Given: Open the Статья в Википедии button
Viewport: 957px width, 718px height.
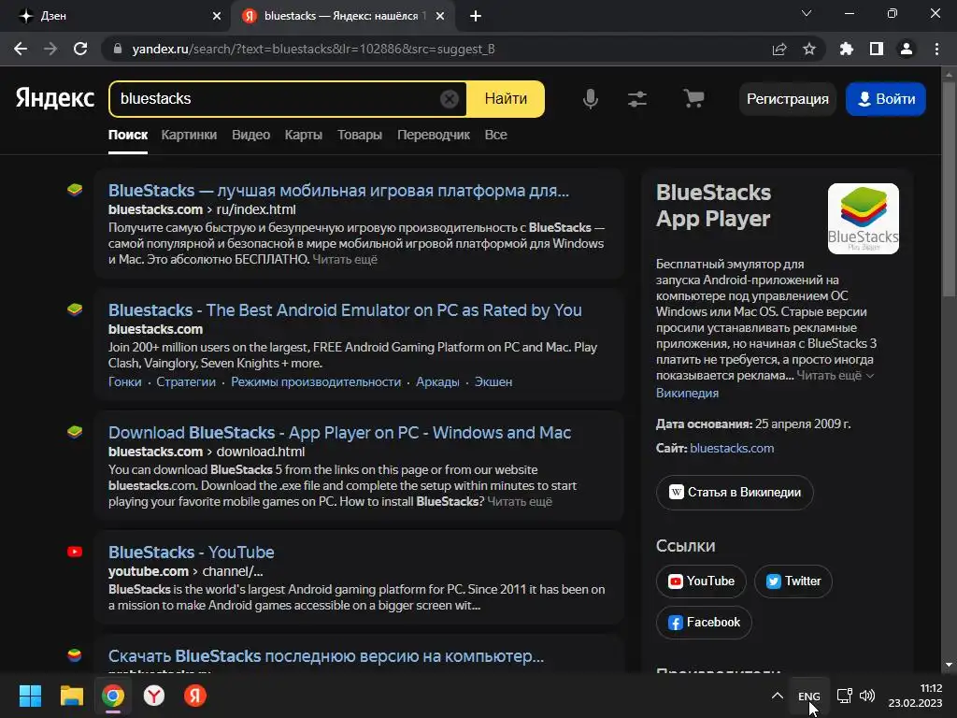Looking at the screenshot, I should [x=735, y=492].
